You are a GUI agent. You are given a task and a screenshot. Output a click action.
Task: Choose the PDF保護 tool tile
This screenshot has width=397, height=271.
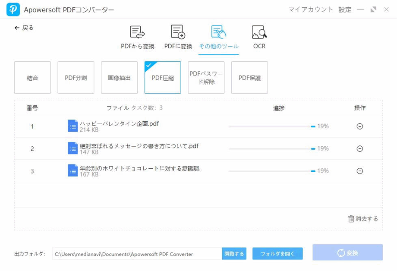250,78
